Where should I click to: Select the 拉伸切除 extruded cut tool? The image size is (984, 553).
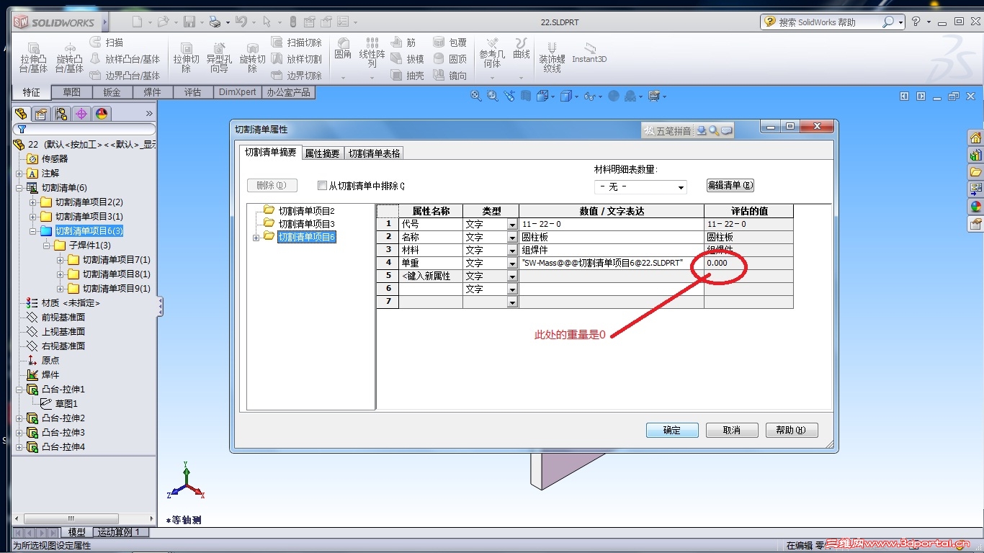(186, 56)
